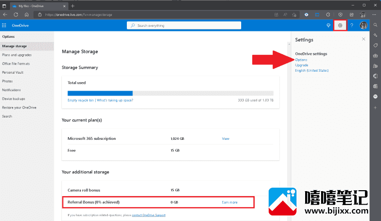This screenshot has width=381, height=221.
Task: Open the Edge browser profile avatar
Action: click(363, 14)
